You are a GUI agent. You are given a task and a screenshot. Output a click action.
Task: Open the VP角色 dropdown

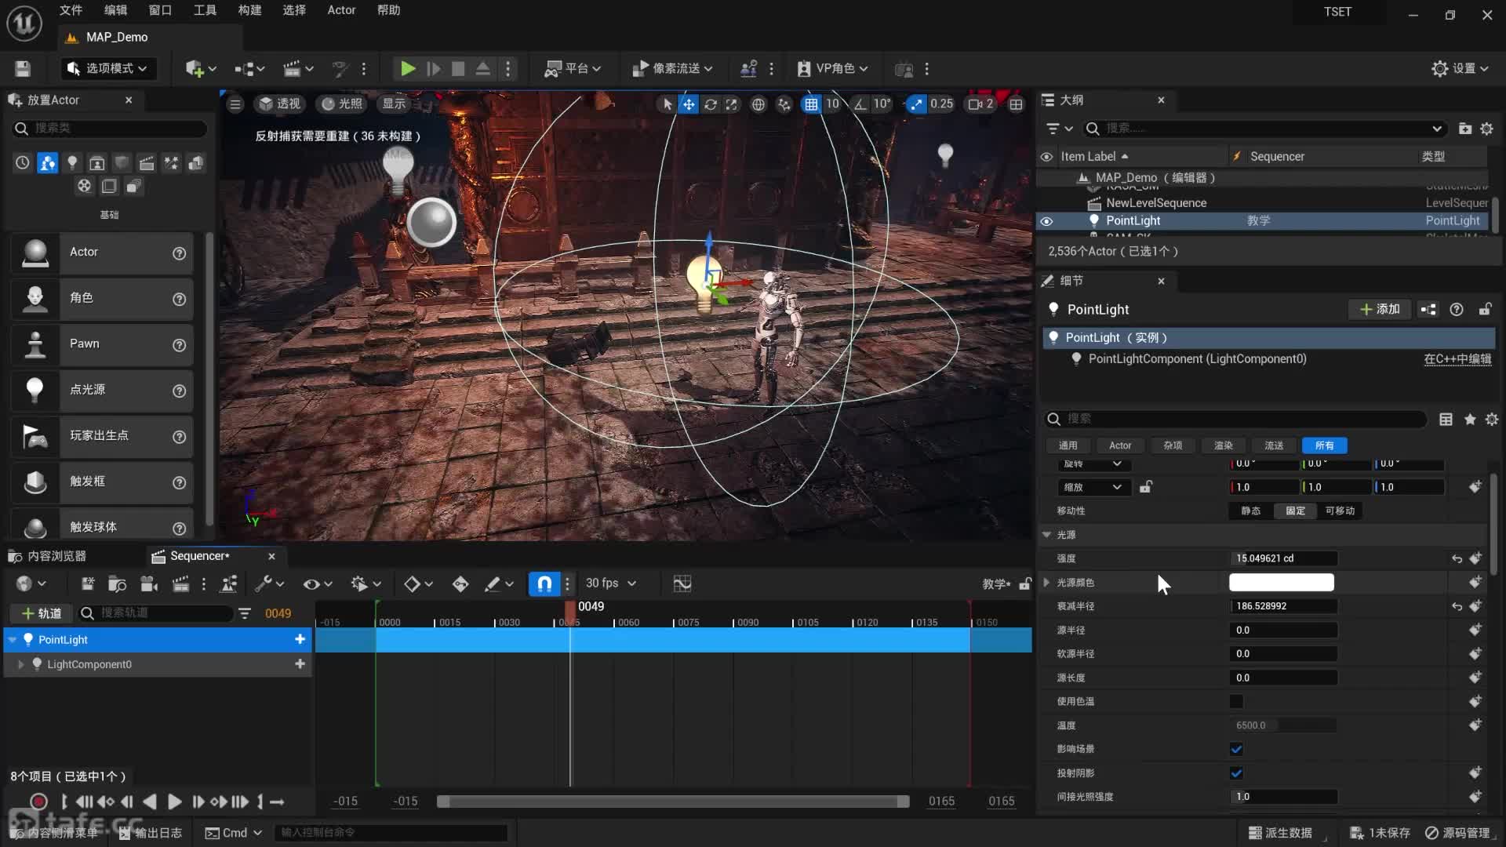coord(833,69)
